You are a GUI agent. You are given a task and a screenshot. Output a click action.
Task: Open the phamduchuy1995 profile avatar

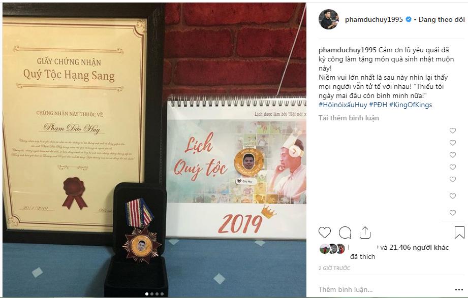(x=329, y=19)
